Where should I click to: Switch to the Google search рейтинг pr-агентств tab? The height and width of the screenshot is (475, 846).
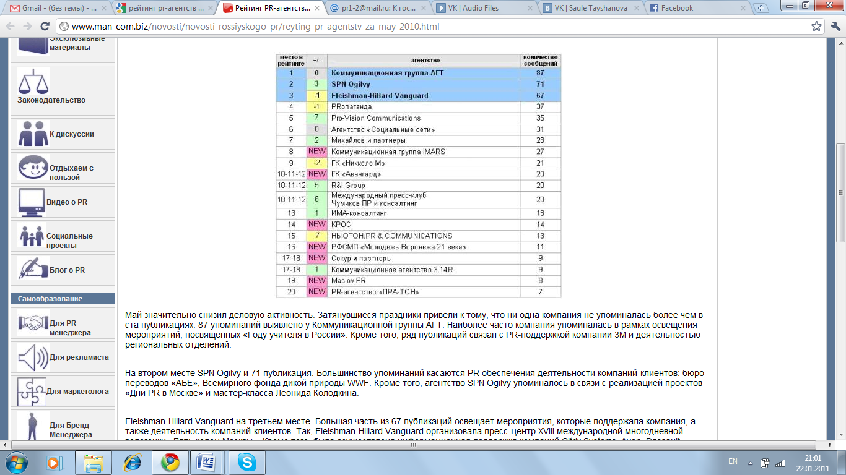click(x=164, y=8)
